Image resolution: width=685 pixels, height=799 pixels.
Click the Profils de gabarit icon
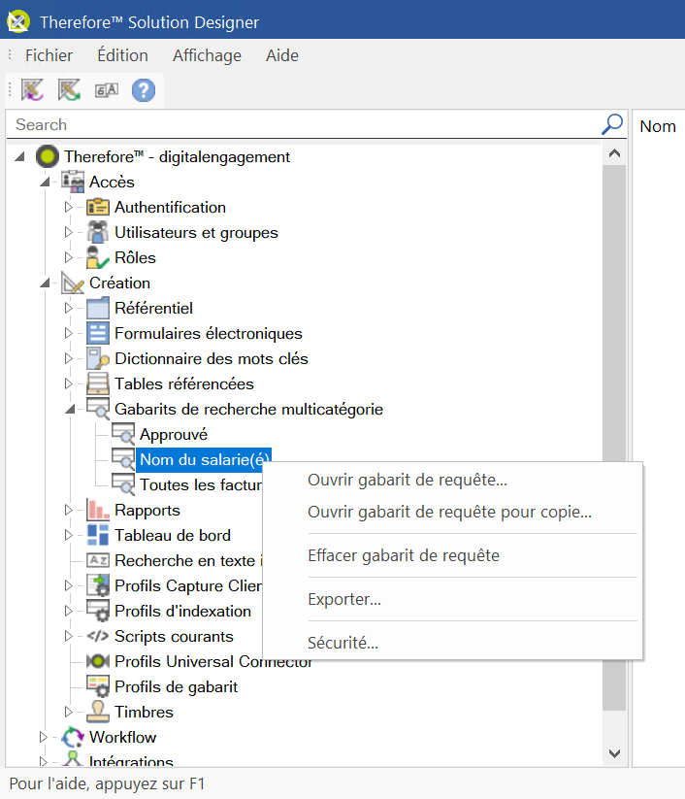point(98,686)
